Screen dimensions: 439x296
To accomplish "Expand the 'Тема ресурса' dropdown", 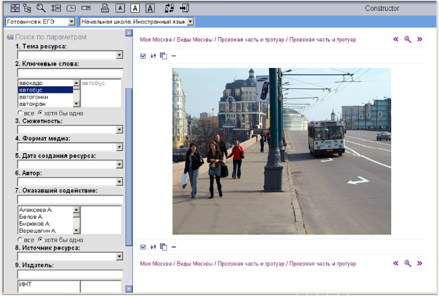I will point(119,55).
